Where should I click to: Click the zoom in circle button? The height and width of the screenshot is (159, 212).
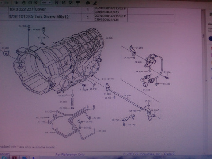tap(35, 3)
